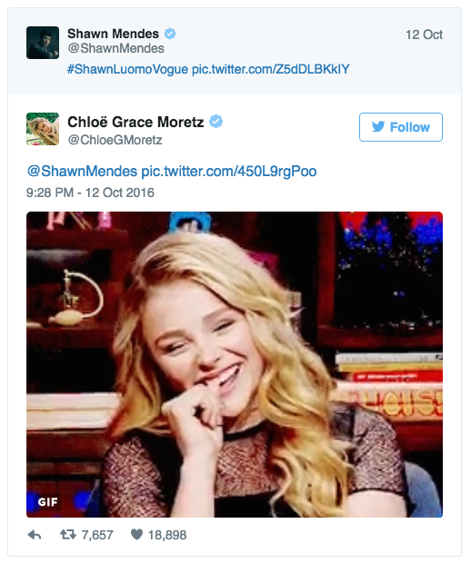
Task: Click the reply arrow icon
Action: [x=35, y=535]
